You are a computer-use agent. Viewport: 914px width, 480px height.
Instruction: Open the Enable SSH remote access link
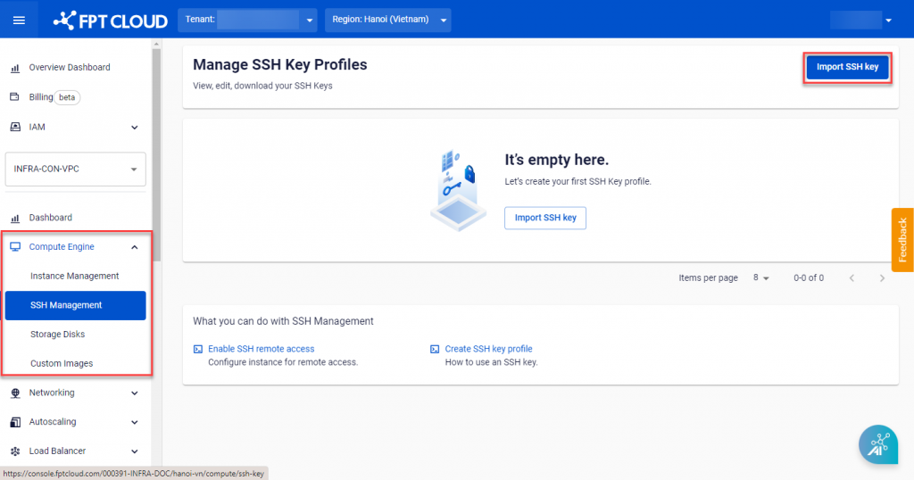(261, 349)
